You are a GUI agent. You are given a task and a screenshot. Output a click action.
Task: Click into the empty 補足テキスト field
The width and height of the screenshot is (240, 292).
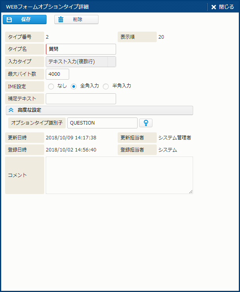pos(81,99)
